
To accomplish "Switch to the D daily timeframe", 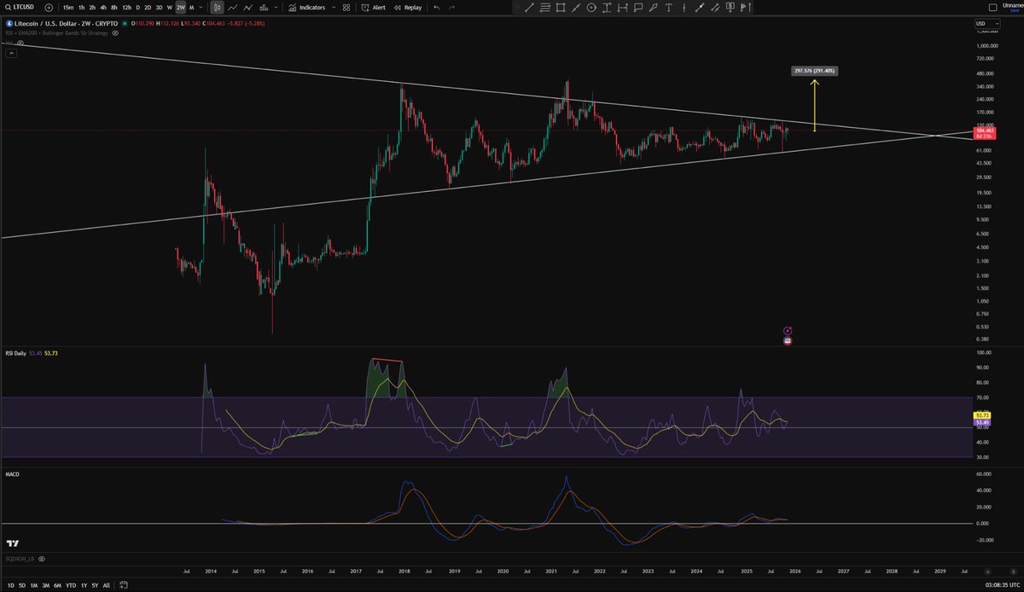I will click(x=137, y=8).
